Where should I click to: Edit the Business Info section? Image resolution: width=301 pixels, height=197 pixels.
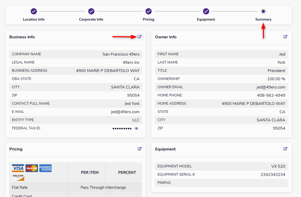point(140,37)
